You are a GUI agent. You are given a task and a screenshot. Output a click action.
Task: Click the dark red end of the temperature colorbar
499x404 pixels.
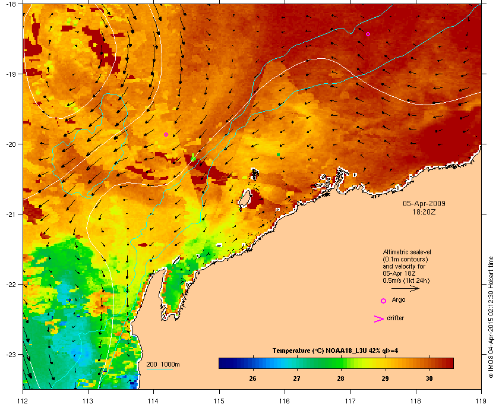(x=449, y=363)
